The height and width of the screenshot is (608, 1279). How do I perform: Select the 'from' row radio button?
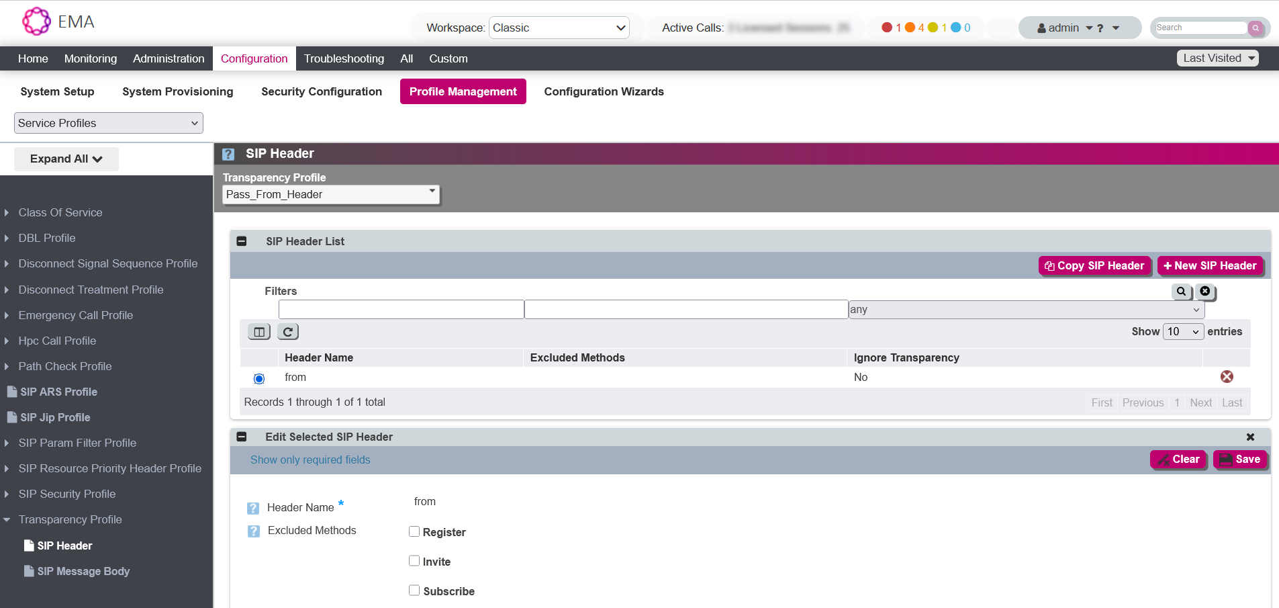click(259, 378)
